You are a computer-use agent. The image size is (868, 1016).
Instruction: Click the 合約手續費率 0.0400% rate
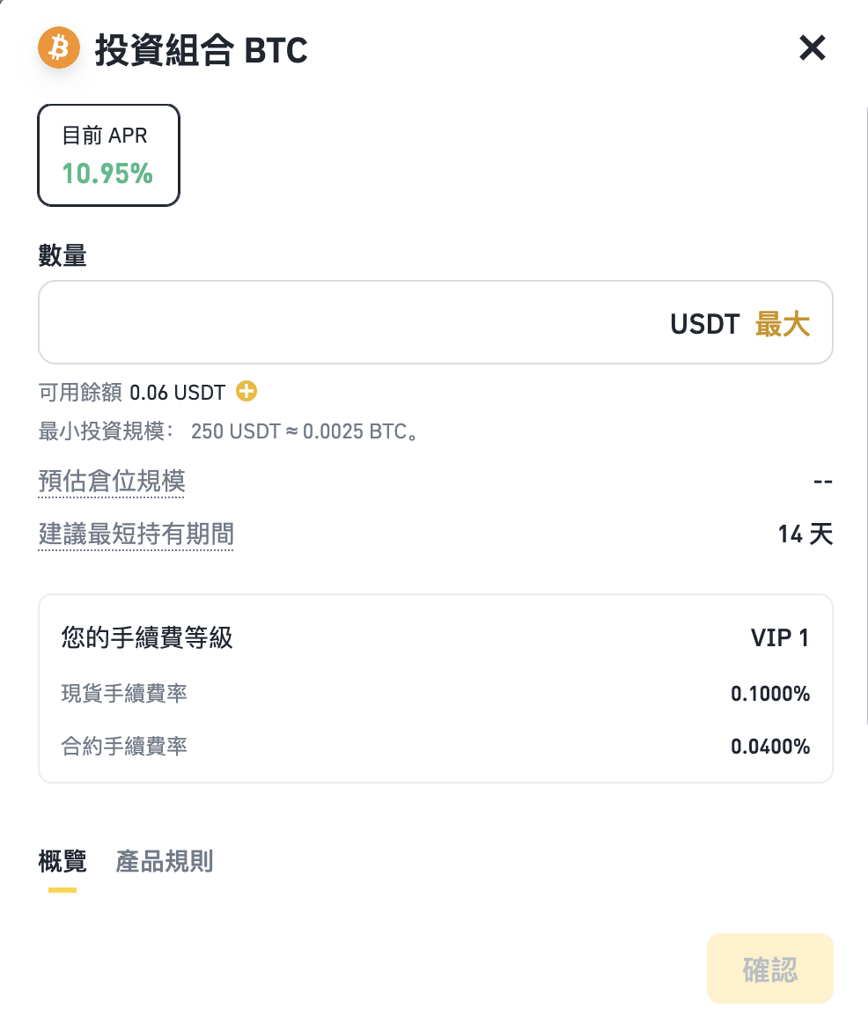770,747
